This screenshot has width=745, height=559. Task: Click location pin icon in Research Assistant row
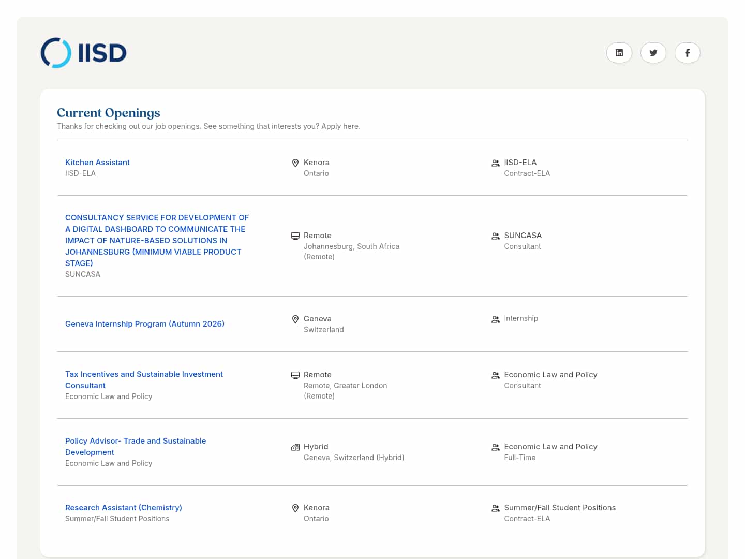click(295, 508)
